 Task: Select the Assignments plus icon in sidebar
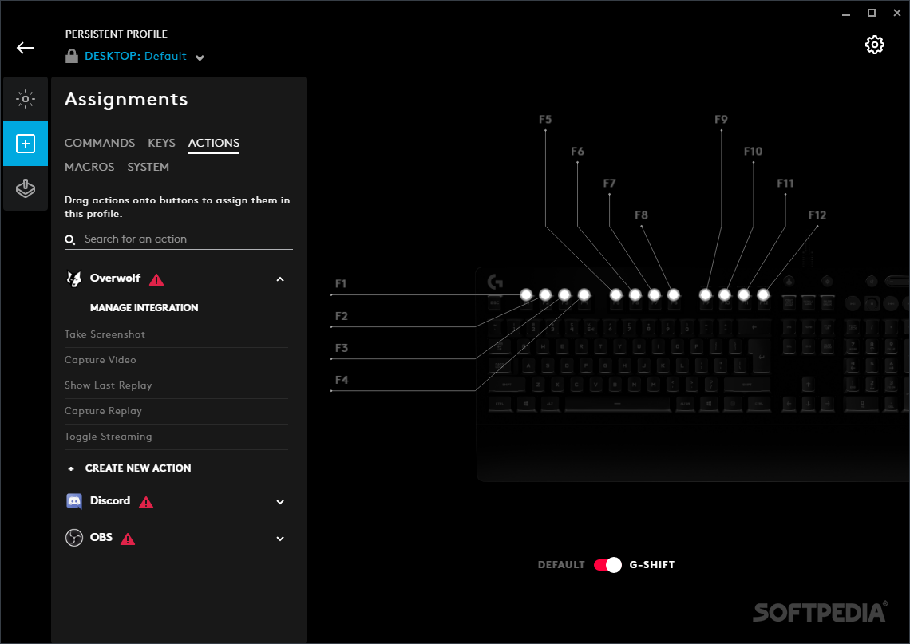click(26, 144)
